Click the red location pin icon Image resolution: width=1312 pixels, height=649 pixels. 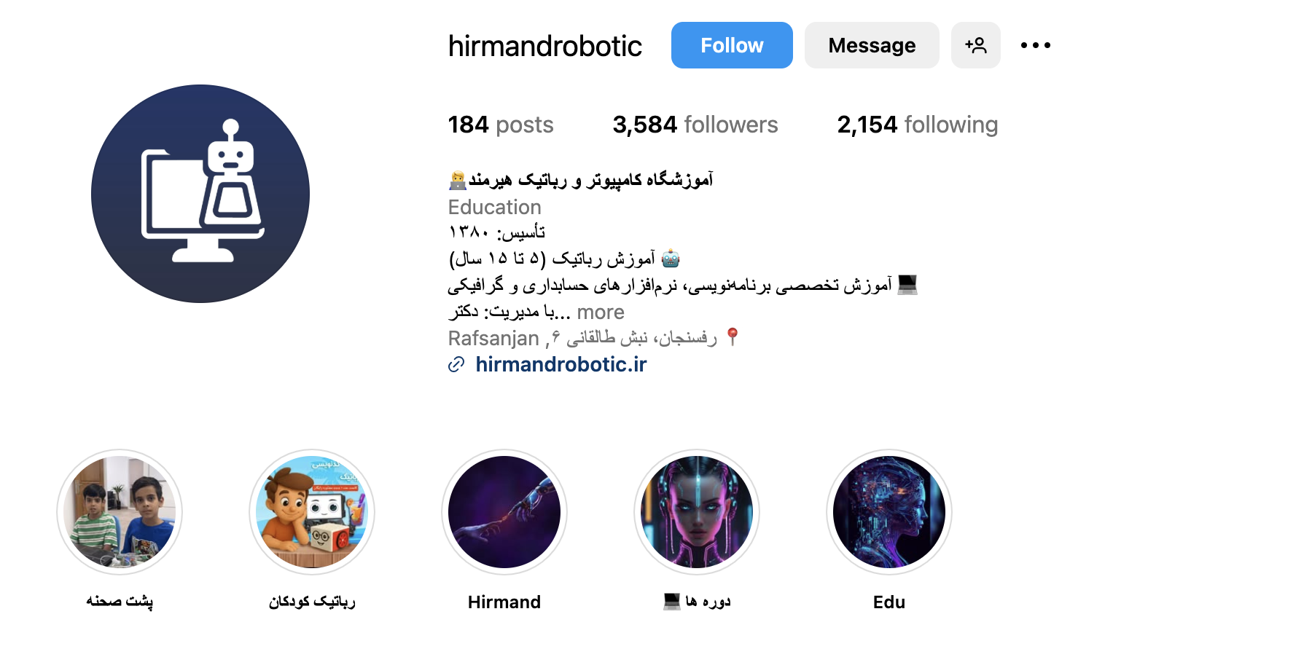pos(733,337)
